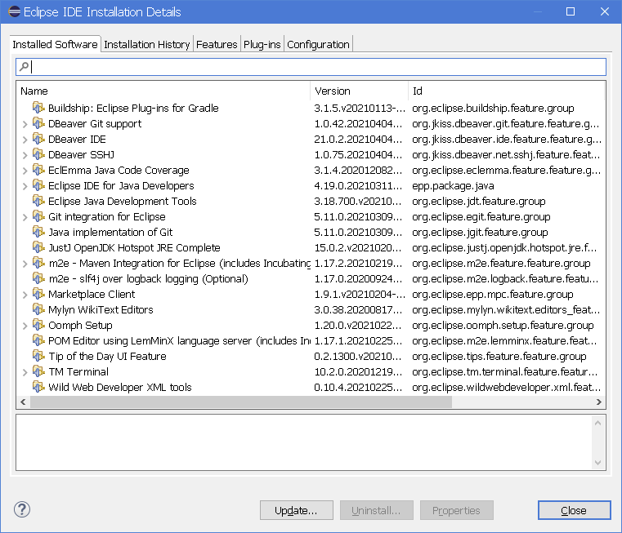Focus the filter text search field
622x533 pixels.
tap(311, 67)
